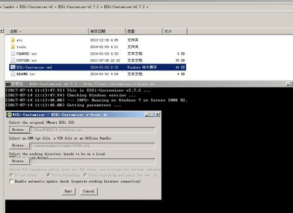293x213 pixels.
Task: Click the working directory path field
Action: click(93, 161)
